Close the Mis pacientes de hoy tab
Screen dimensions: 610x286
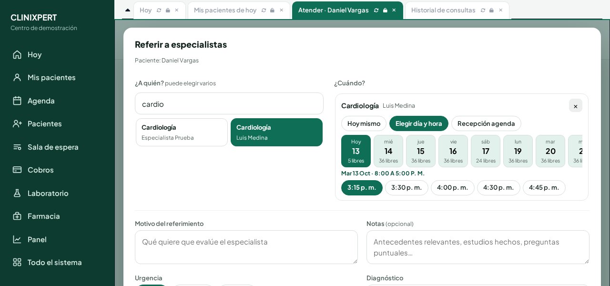(281, 10)
